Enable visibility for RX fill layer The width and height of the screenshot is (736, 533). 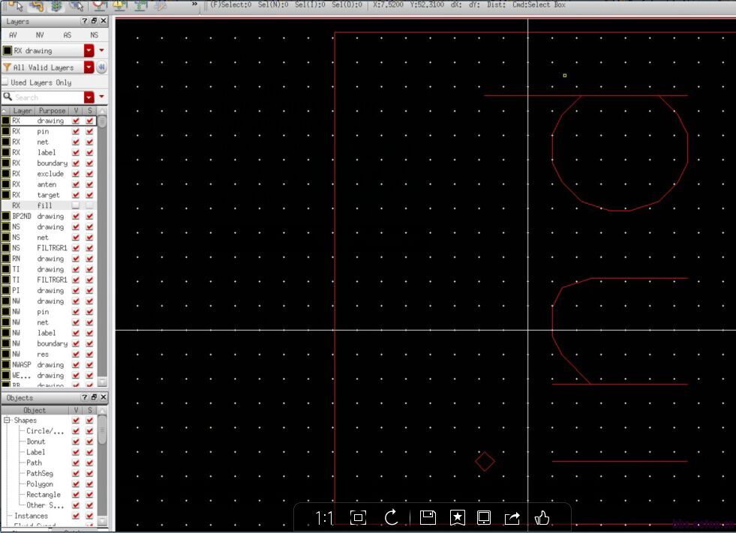click(x=76, y=205)
